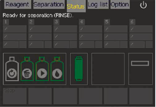Image resolution: width=156 pixels, height=107 pixels.
Task: Select the Status tab
Action: click(76, 6)
